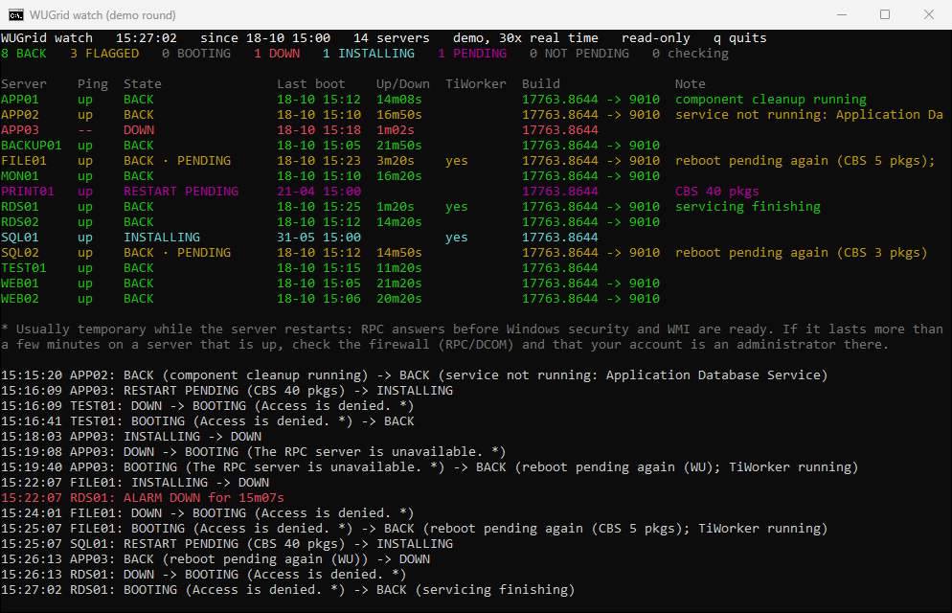Viewport: 952px width, 613px height.
Task: Click the red 'ALARM DOWN for 15m07s' log line
Action: coord(143,498)
